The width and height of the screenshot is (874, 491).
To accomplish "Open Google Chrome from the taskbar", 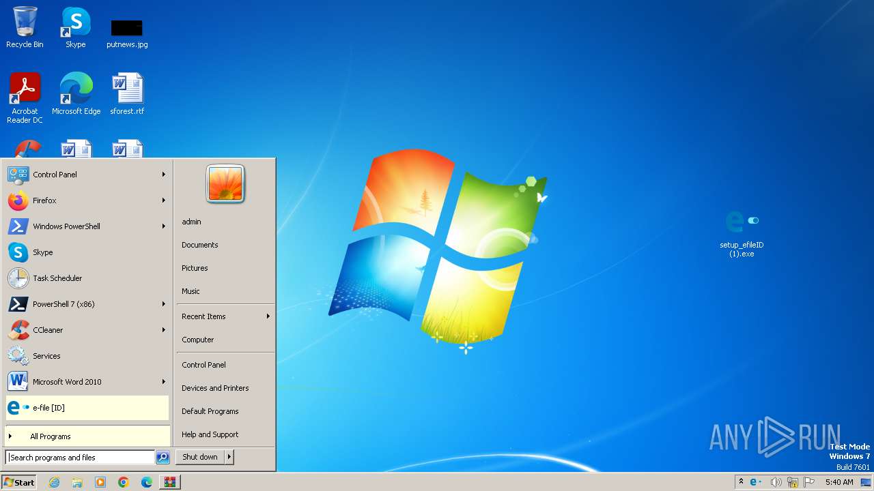I will point(124,482).
